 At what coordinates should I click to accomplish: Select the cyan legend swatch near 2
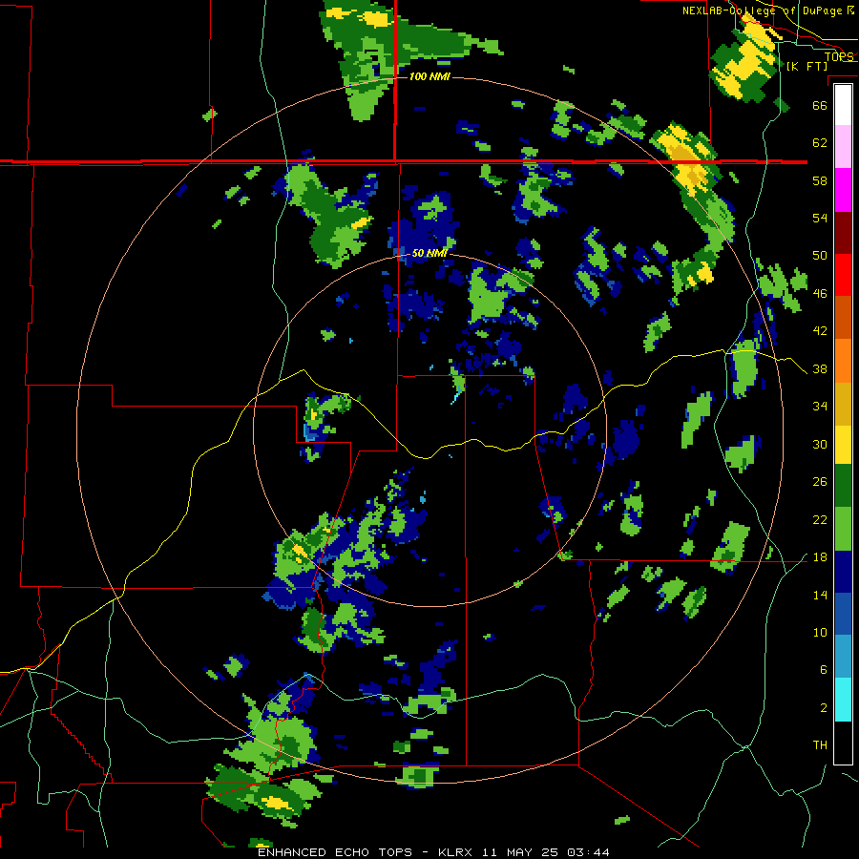click(843, 700)
